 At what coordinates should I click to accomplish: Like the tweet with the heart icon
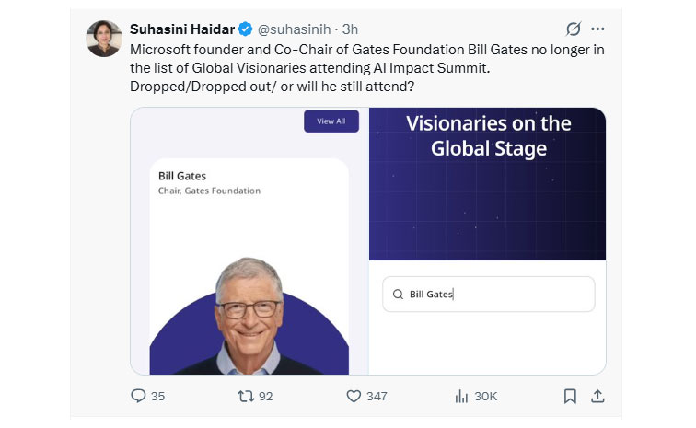(354, 396)
